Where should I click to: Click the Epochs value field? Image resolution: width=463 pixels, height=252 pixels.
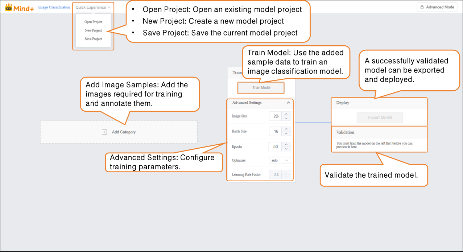(275, 147)
